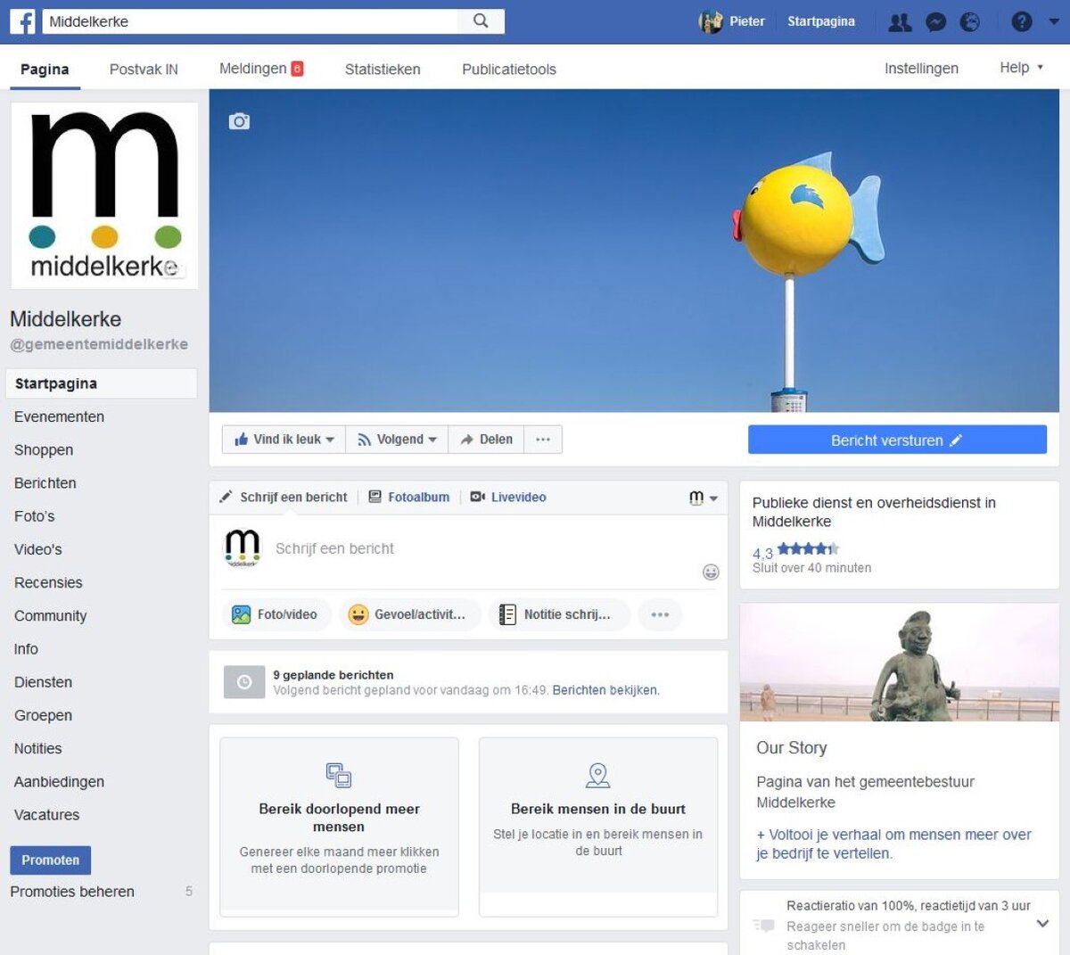Screen dimensions: 1070x955
Task: Open the notifications globe icon
Action: tap(970, 22)
